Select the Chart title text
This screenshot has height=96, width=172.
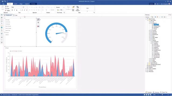coord(7,48)
